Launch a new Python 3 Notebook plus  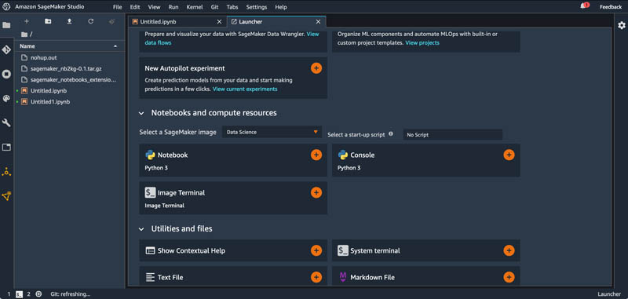click(x=316, y=155)
